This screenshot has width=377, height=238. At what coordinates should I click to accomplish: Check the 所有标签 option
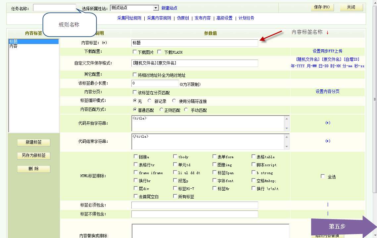[175, 196]
